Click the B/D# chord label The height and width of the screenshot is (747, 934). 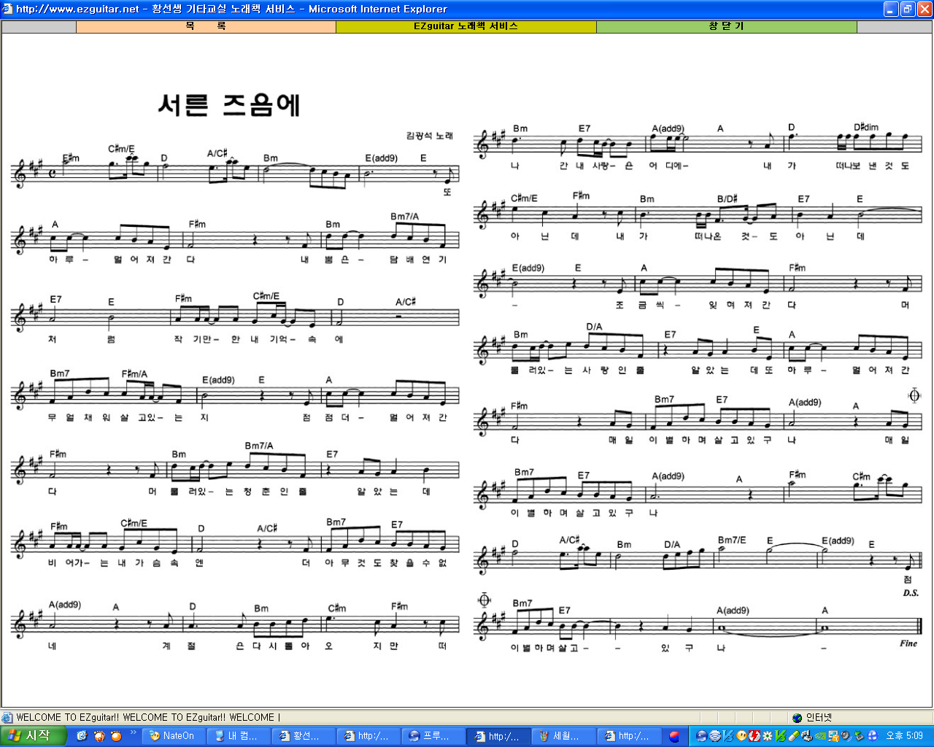[727, 198]
